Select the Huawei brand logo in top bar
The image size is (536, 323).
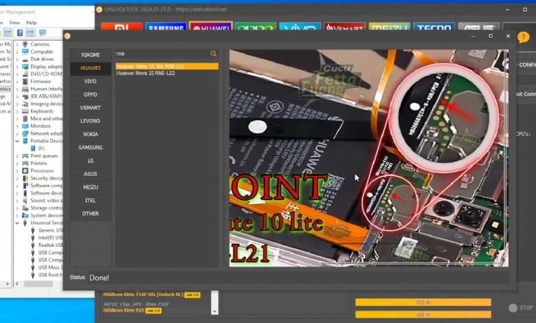(210, 27)
